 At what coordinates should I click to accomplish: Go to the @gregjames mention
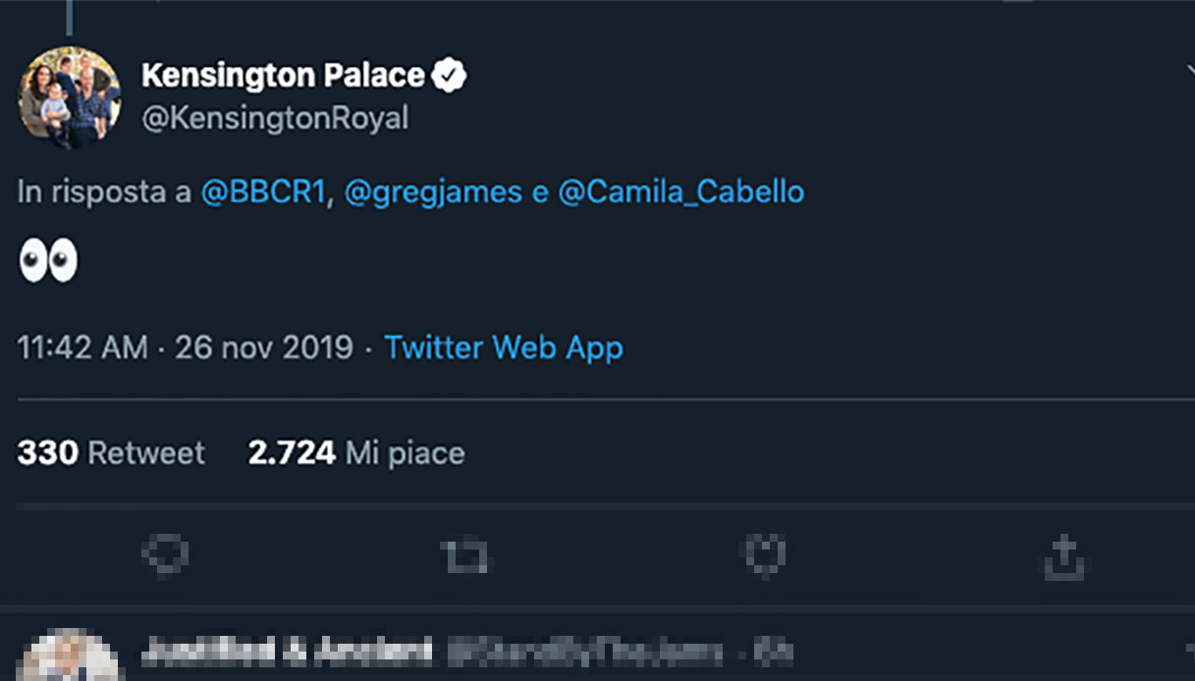click(433, 191)
